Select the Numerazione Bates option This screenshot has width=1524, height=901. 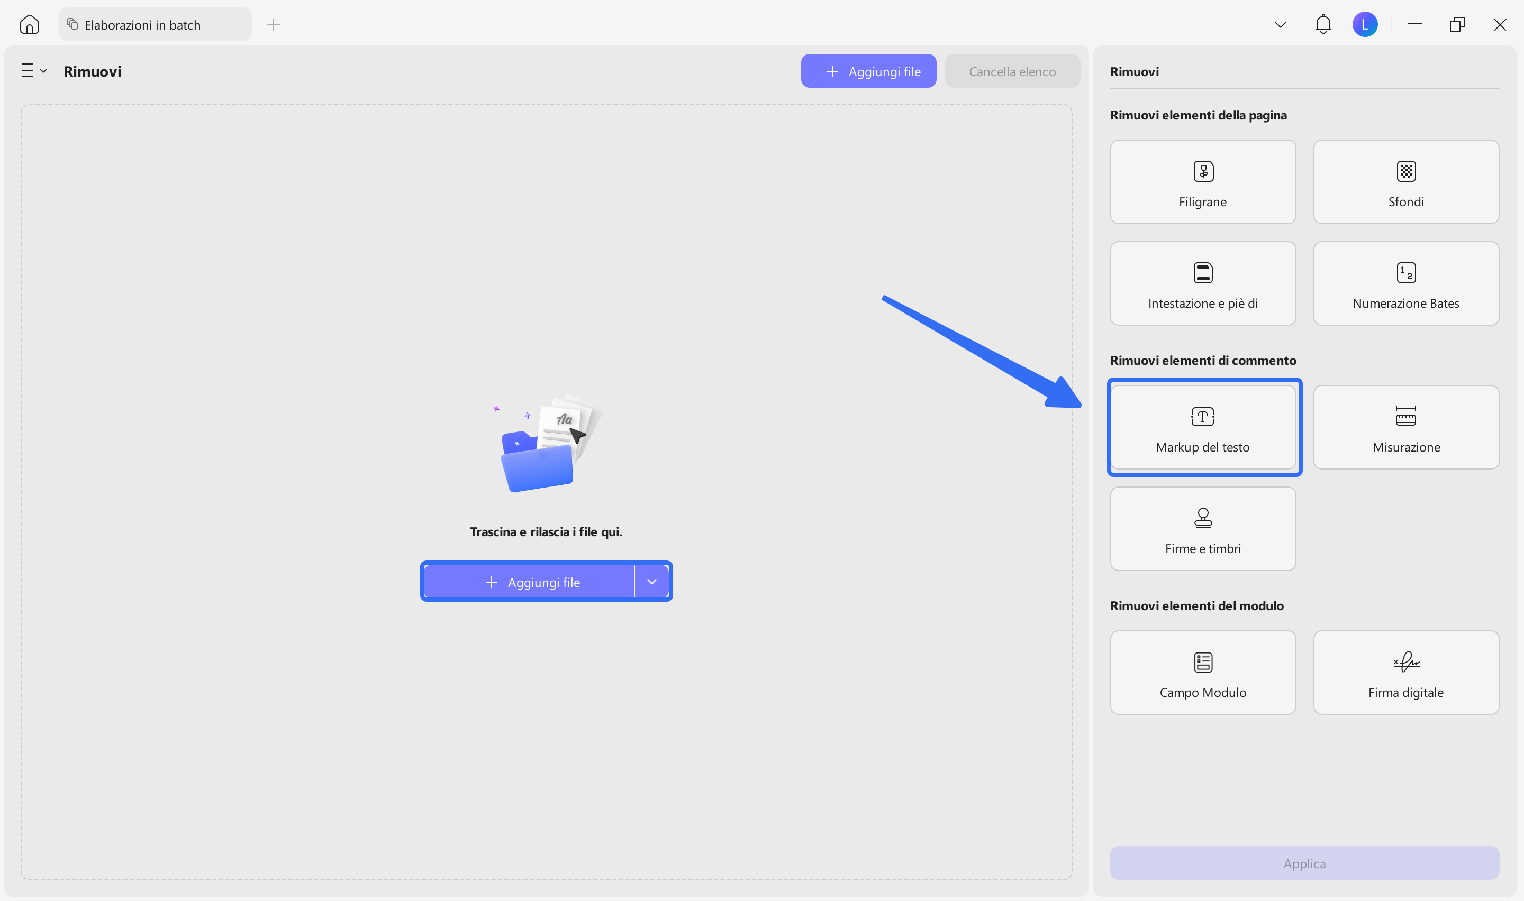click(1405, 283)
